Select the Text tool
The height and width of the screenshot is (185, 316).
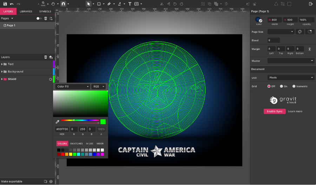pyautogui.click(x=130, y=4)
